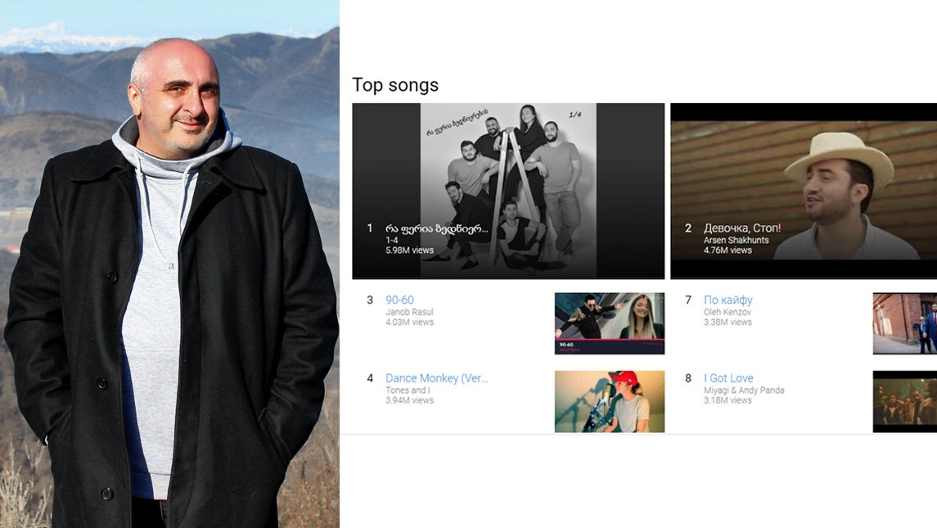Select artist Miyagi & Andy Panda
937x528 pixels.
point(744,390)
